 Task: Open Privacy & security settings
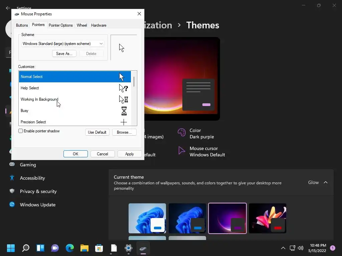coord(38,191)
